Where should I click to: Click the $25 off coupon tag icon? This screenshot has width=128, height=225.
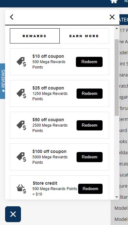tap(21, 94)
